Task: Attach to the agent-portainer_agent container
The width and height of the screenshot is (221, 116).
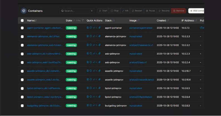Action: click(100, 28)
